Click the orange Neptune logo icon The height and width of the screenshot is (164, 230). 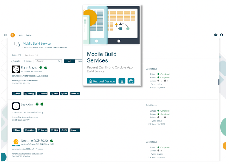pyautogui.click(x=13, y=35)
